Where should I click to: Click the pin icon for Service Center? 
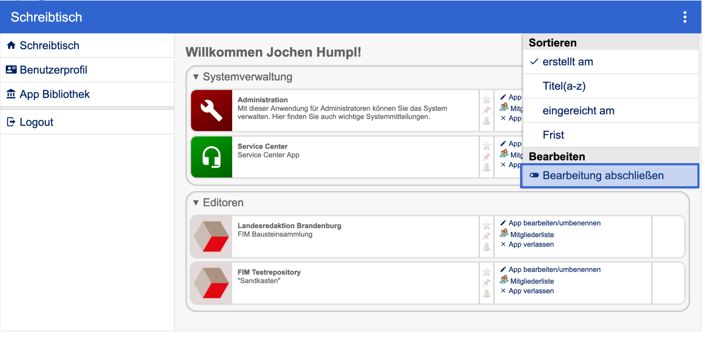pyautogui.click(x=486, y=156)
